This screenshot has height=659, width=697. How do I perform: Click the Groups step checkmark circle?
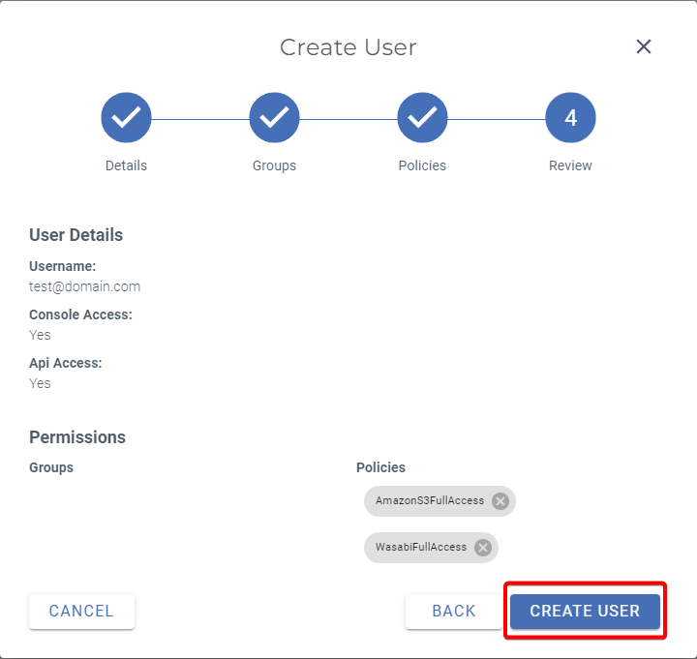(x=274, y=118)
